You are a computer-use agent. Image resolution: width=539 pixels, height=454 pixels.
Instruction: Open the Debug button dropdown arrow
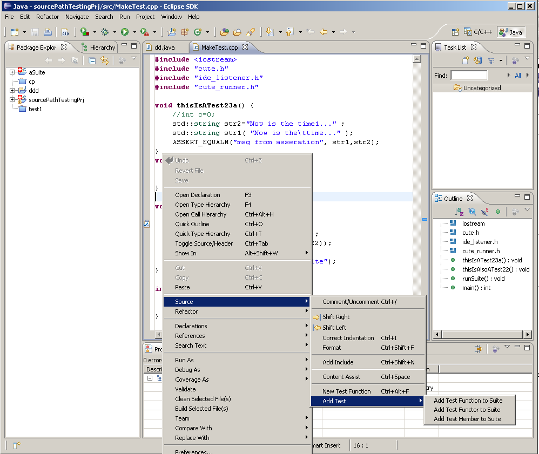(x=114, y=32)
